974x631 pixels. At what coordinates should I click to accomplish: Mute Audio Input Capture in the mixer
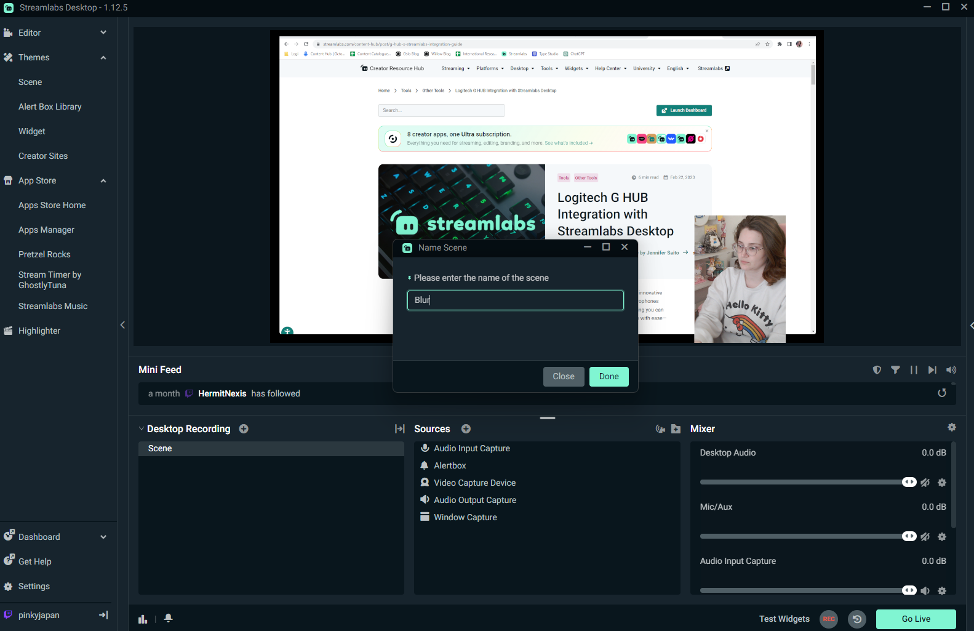(925, 591)
